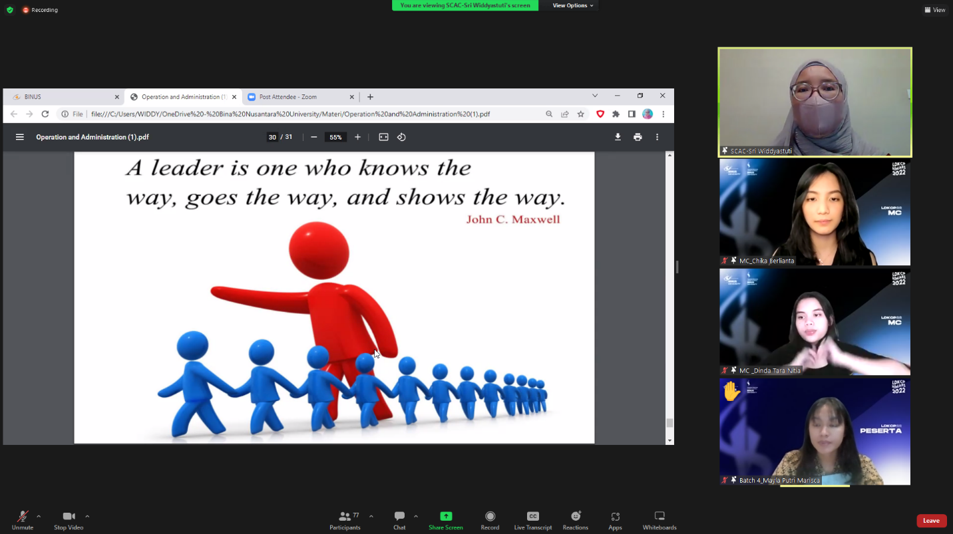Go forward in browser
953x534 pixels.
[29, 114]
